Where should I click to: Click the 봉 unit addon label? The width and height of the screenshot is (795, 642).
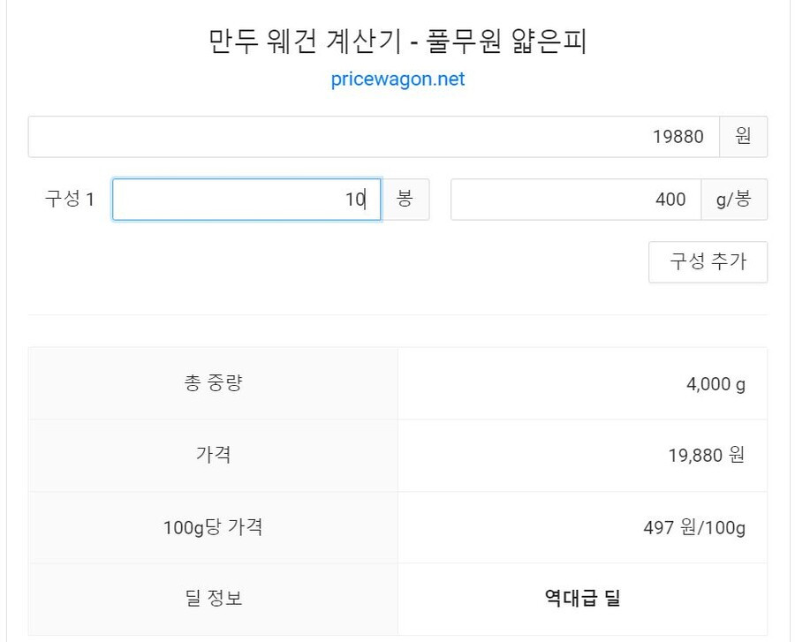(405, 200)
